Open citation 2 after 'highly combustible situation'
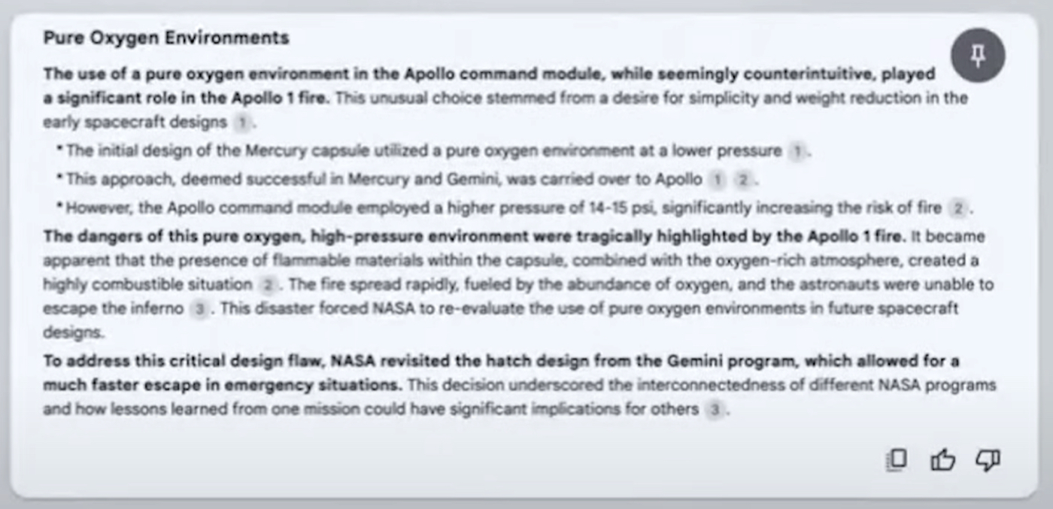 coord(267,285)
